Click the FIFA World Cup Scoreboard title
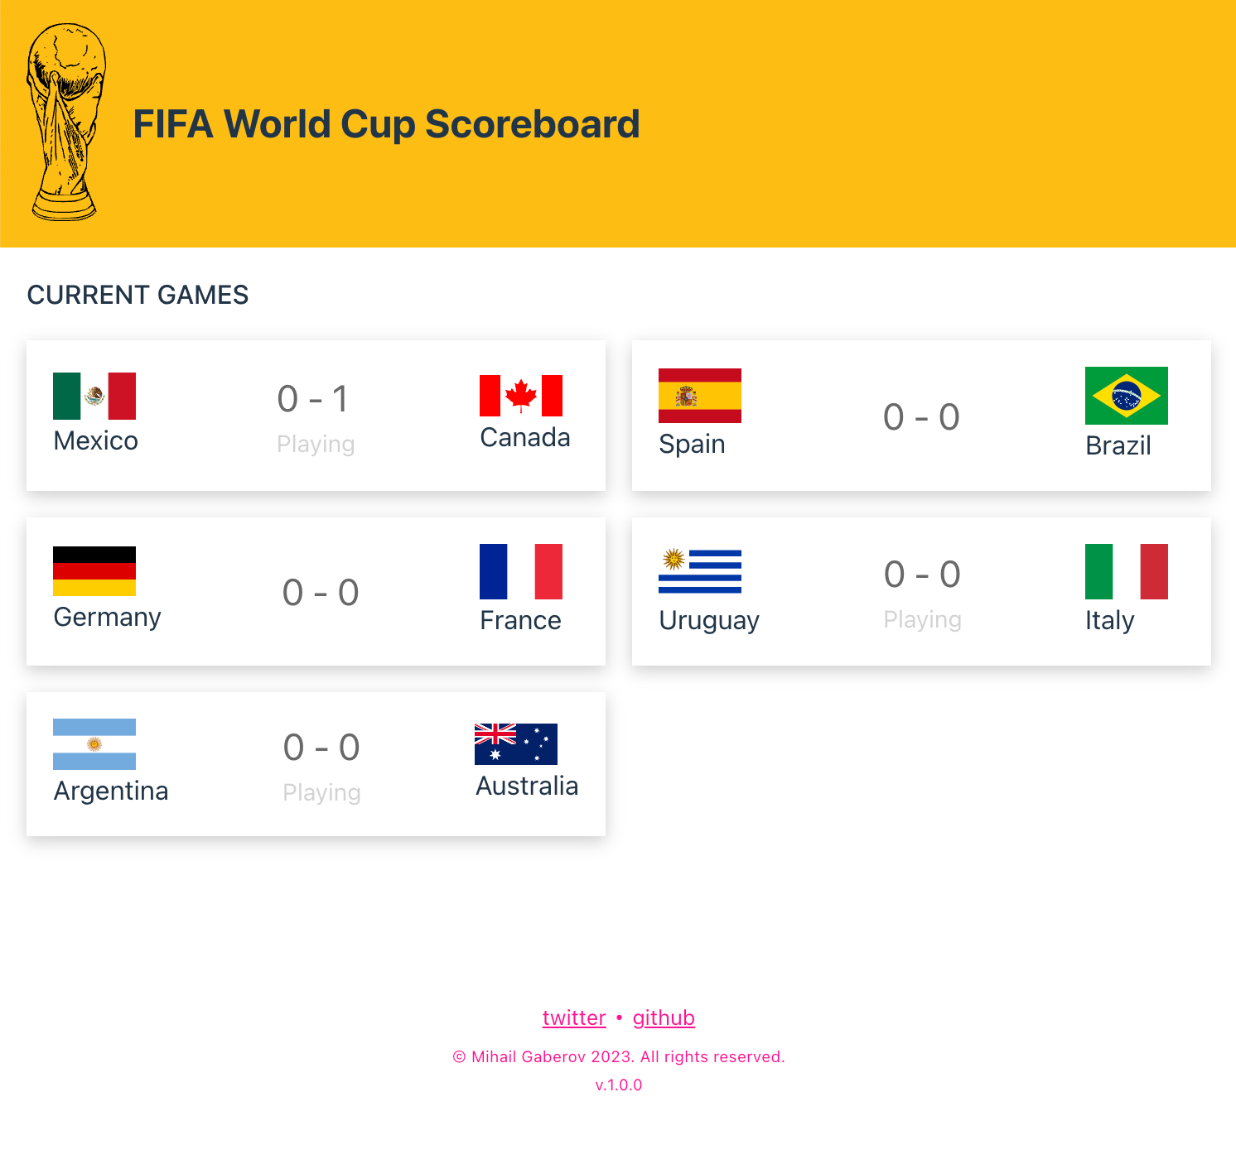The width and height of the screenshot is (1236, 1164). [x=386, y=124]
